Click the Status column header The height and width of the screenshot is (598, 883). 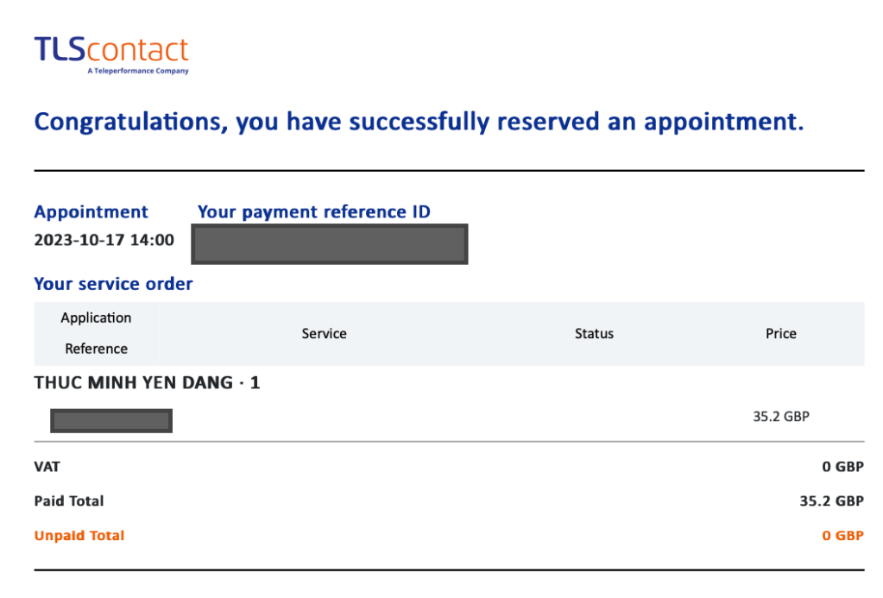(x=594, y=333)
